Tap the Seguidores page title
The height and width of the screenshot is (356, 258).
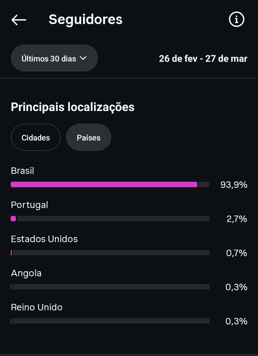click(85, 19)
